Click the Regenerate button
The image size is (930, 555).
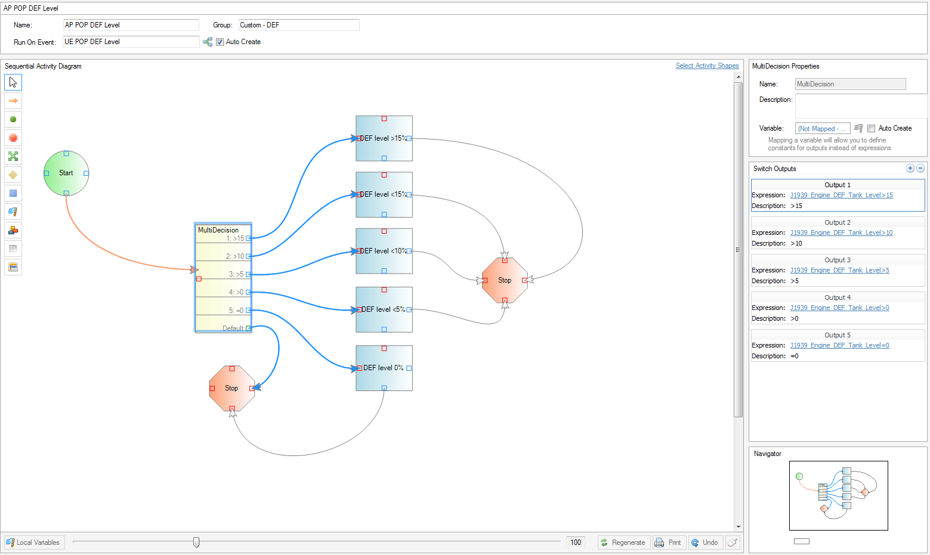point(623,542)
